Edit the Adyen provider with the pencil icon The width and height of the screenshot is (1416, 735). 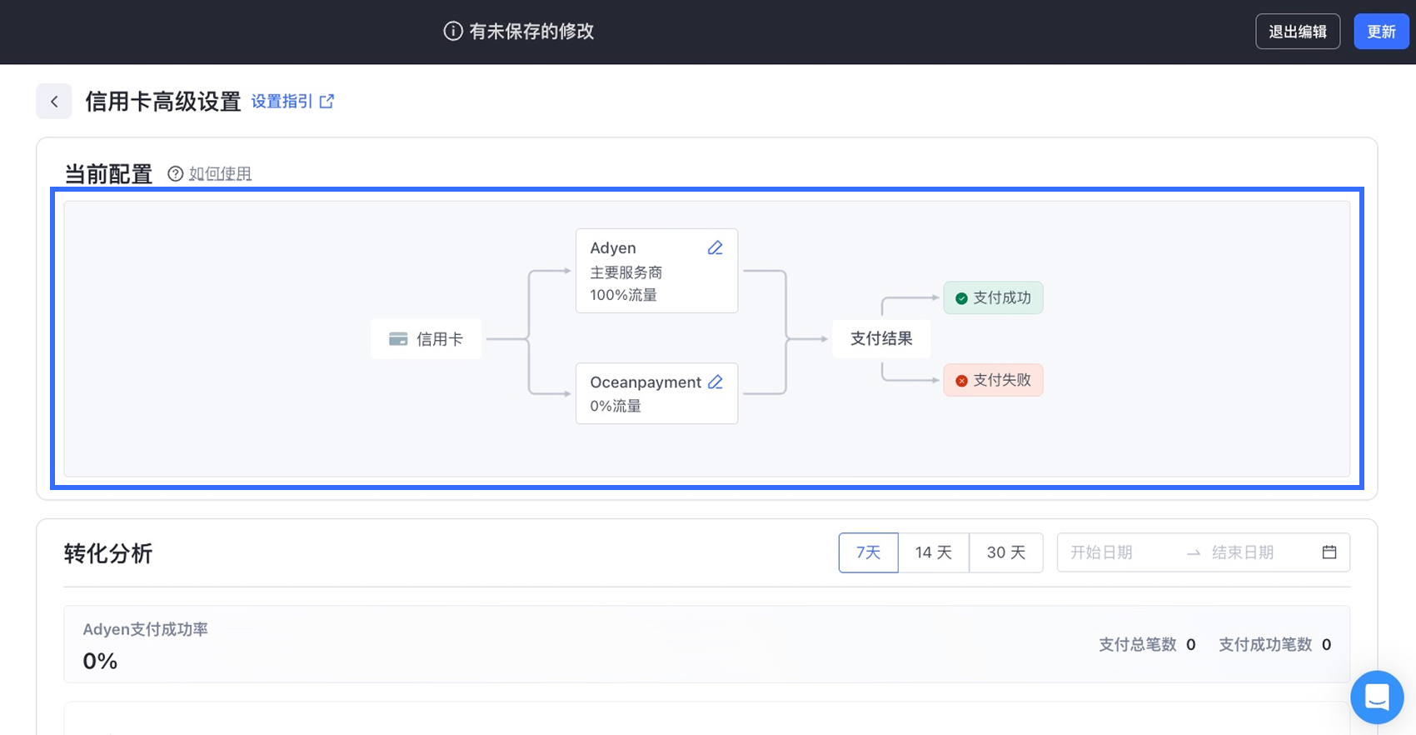coord(715,247)
